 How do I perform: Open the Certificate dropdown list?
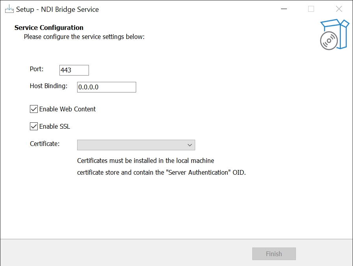pyautogui.click(x=136, y=145)
